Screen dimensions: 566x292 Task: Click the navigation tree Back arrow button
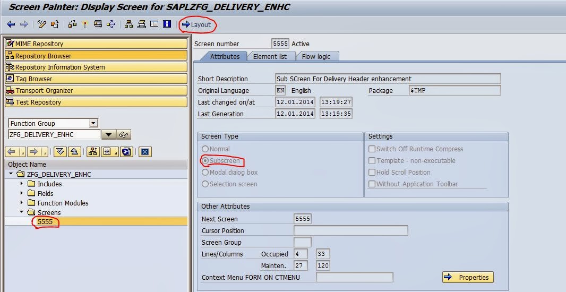[11, 152]
